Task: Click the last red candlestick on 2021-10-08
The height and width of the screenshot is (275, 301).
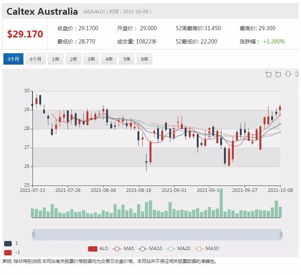Action: pos(280,108)
